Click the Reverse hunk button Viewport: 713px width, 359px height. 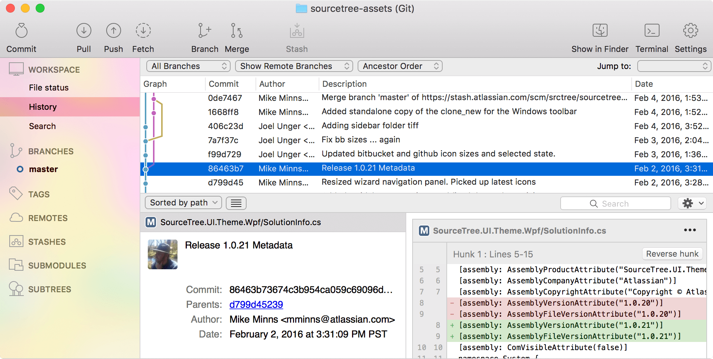tap(672, 254)
